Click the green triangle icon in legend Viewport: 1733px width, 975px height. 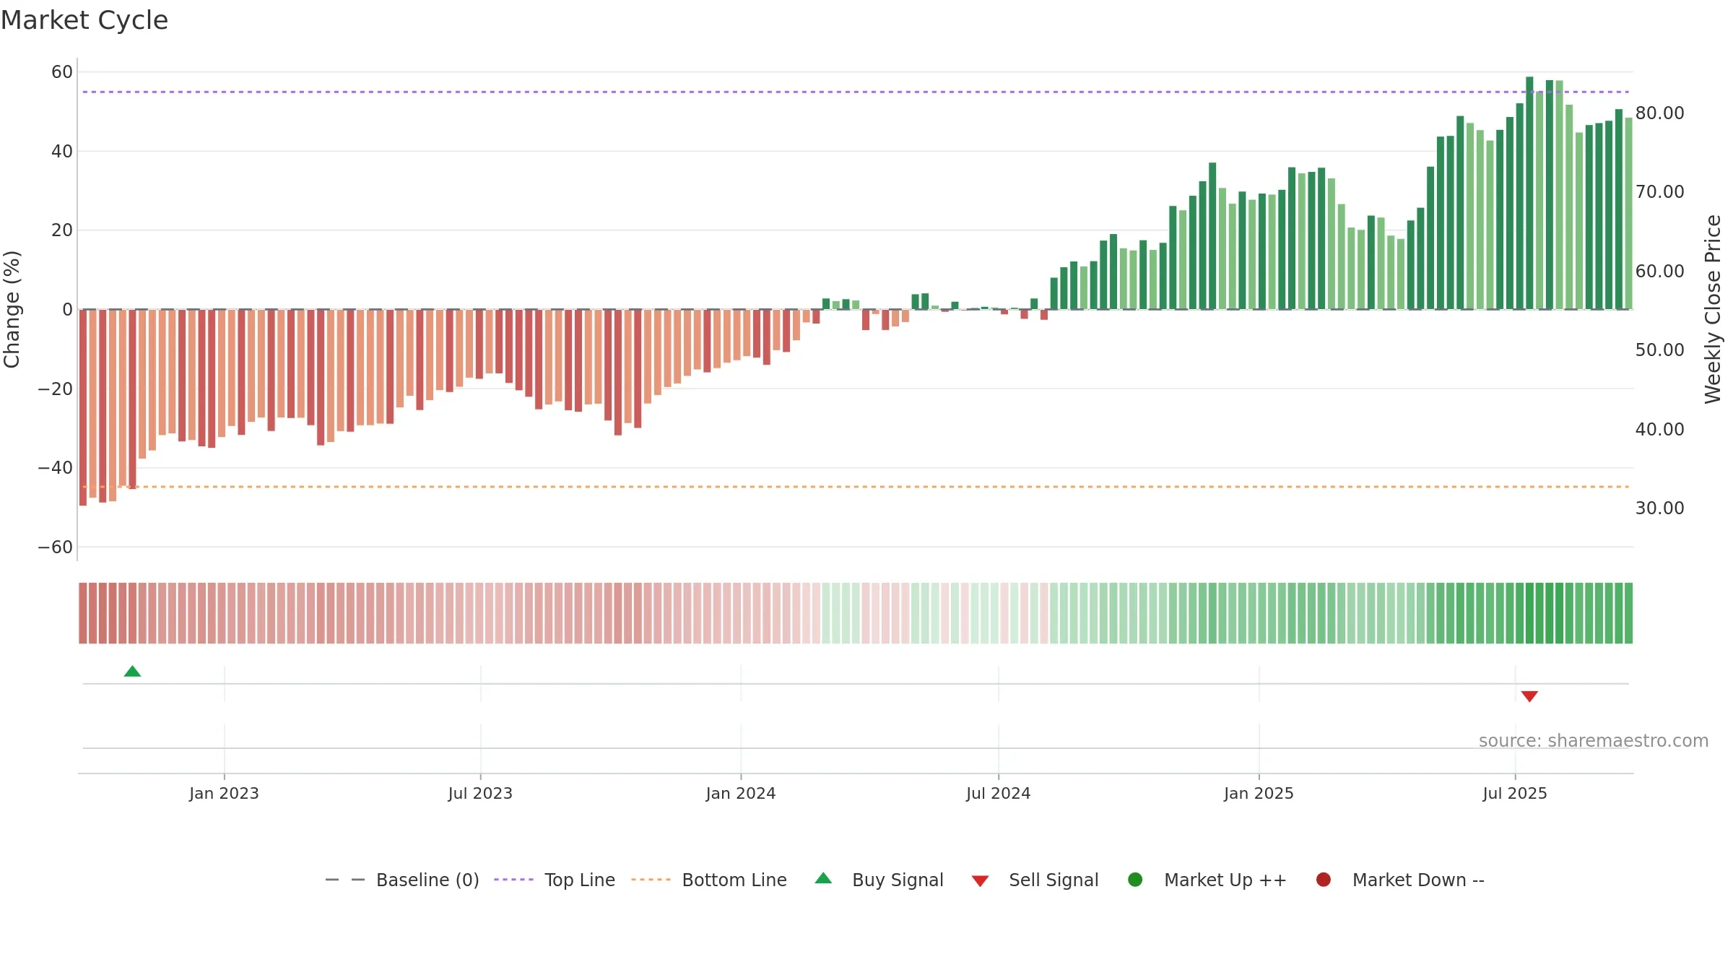823,878
